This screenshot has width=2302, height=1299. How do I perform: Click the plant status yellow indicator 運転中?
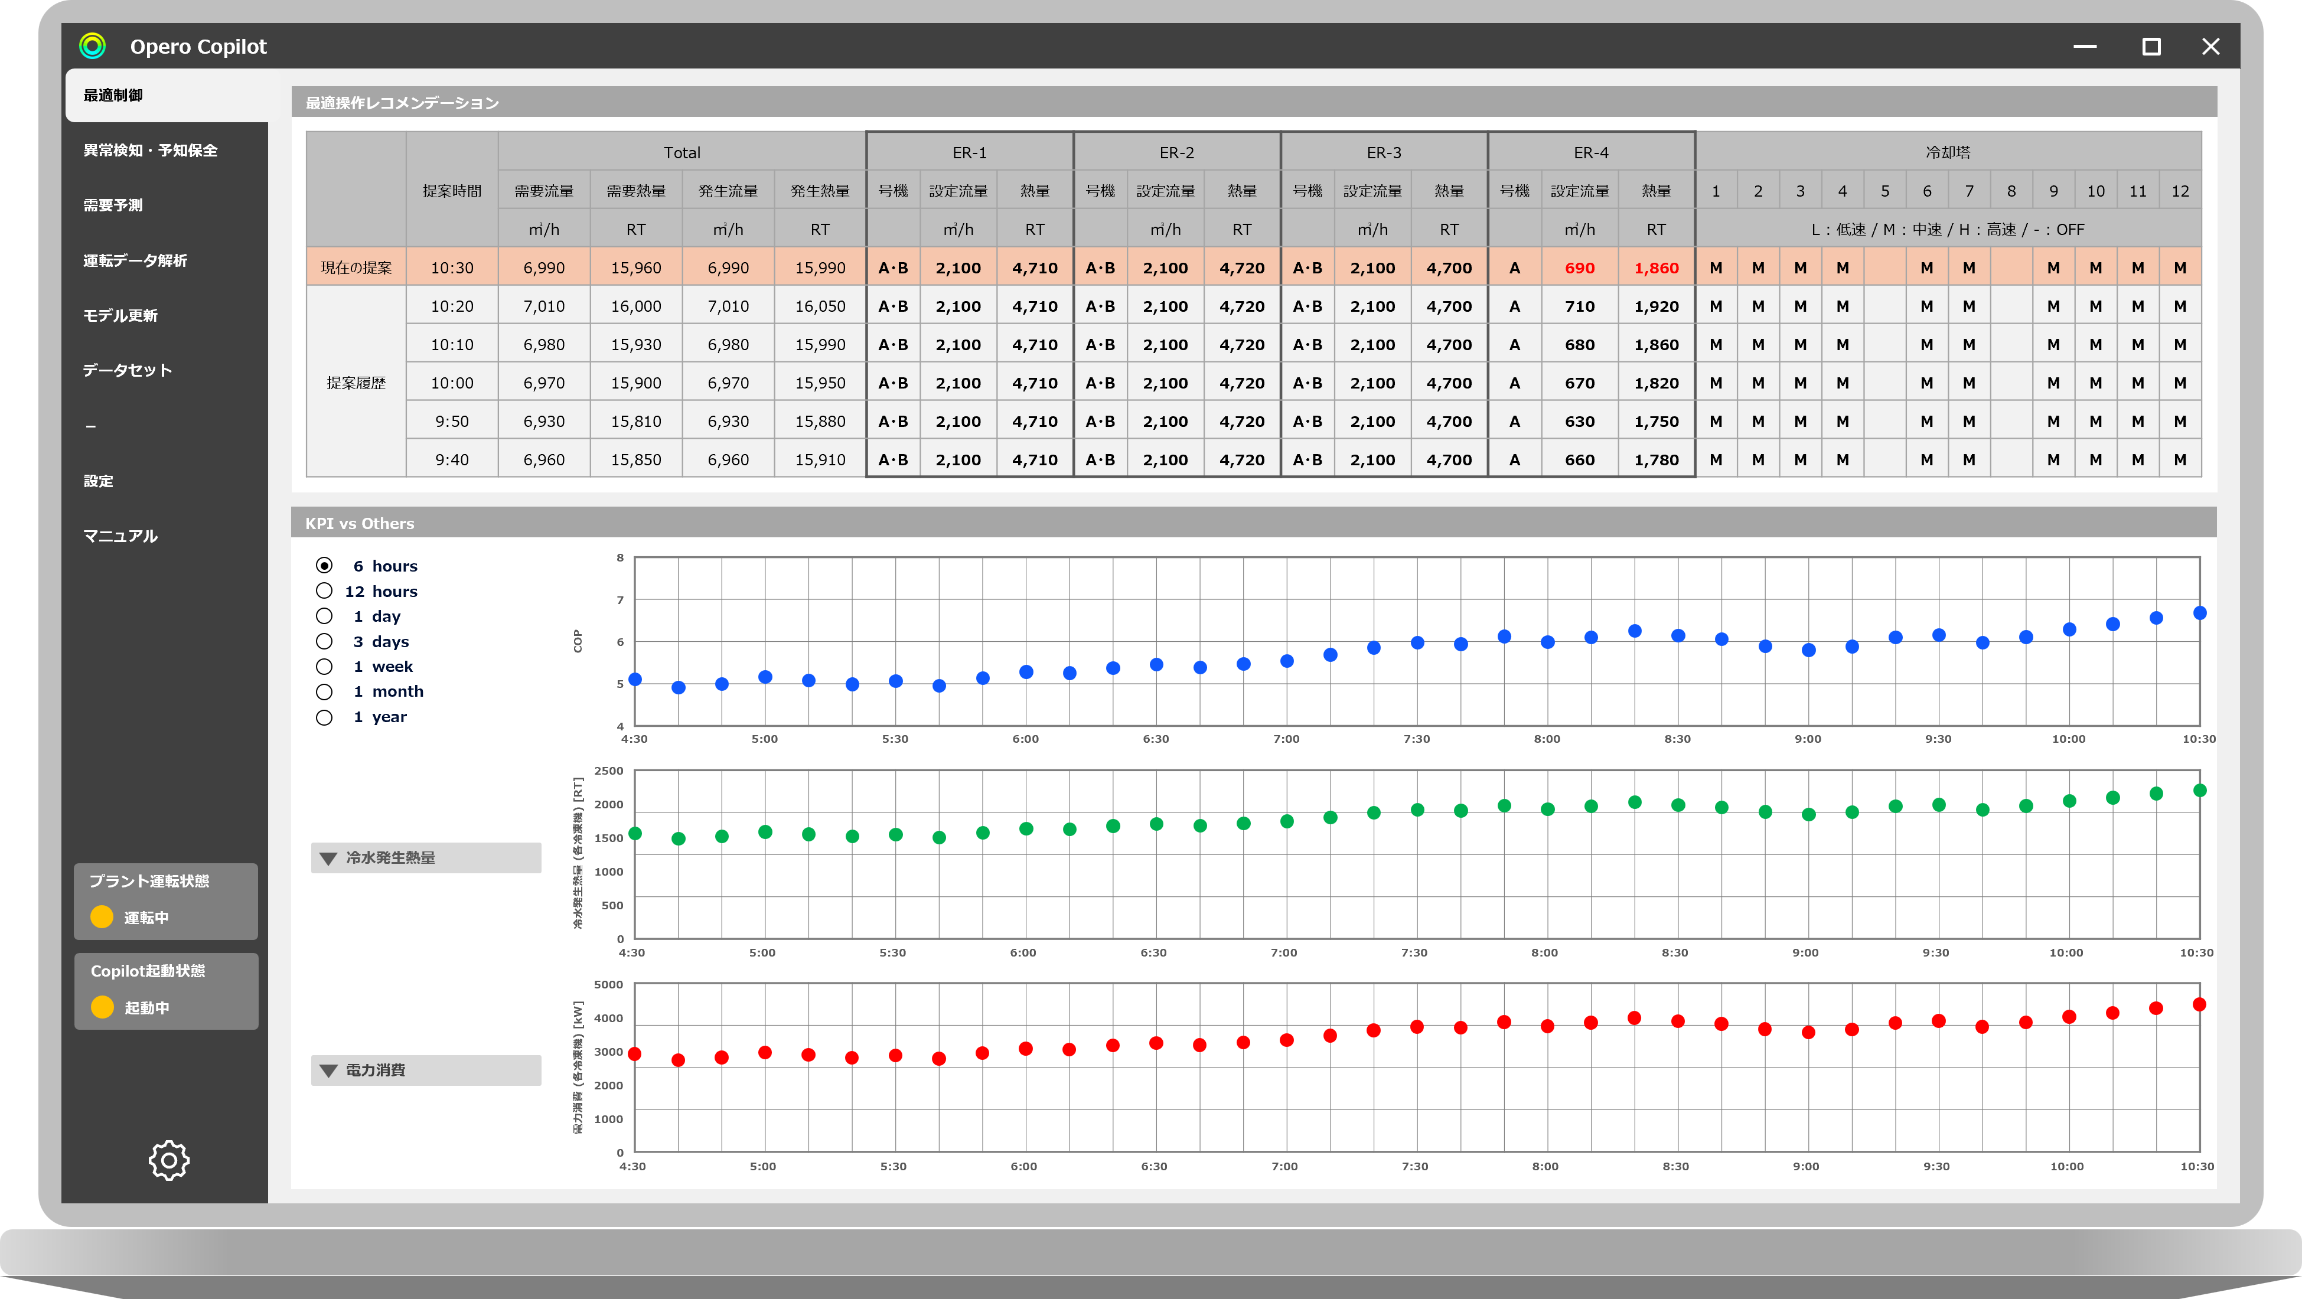102,916
